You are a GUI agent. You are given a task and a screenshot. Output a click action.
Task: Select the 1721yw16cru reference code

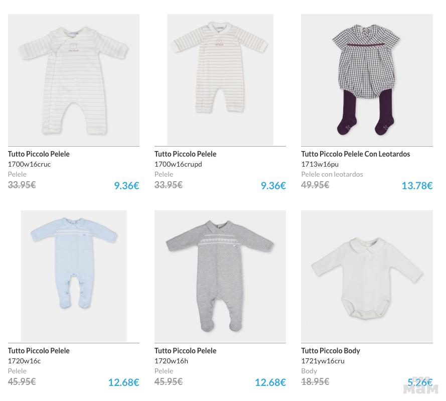point(323,361)
